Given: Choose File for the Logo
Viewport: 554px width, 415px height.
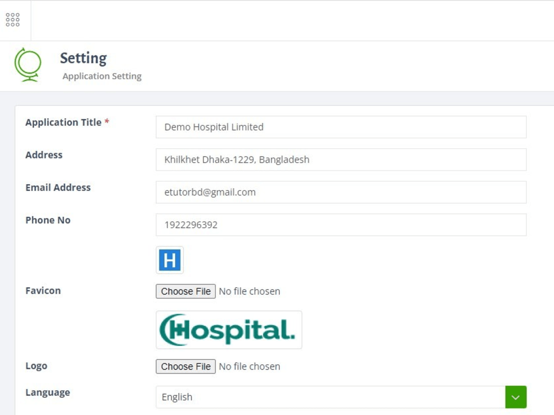Looking at the screenshot, I should click(186, 367).
